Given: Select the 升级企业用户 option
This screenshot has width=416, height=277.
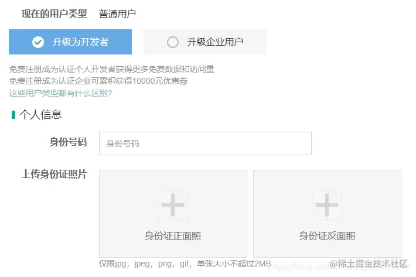Looking at the screenshot, I should [205, 42].
